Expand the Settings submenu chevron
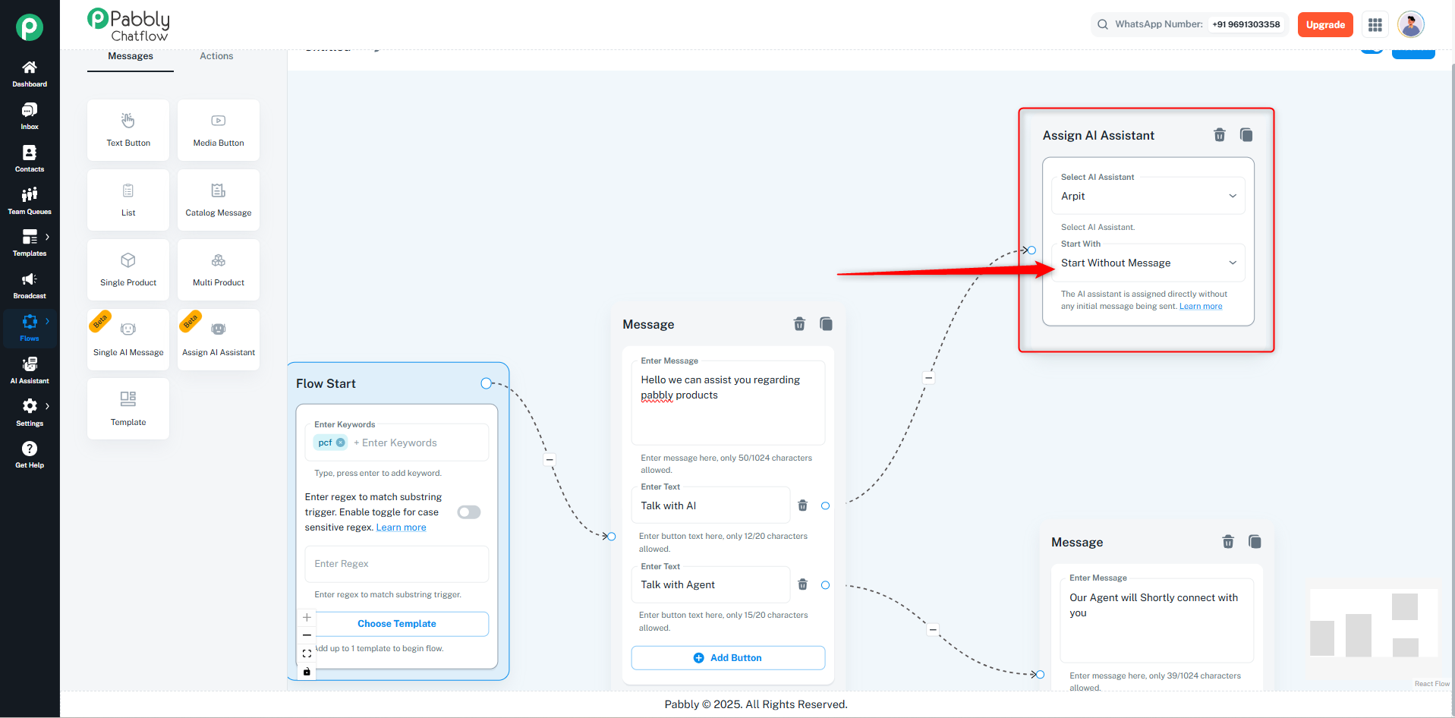This screenshot has width=1455, height=718. click(x=47, y=406)
